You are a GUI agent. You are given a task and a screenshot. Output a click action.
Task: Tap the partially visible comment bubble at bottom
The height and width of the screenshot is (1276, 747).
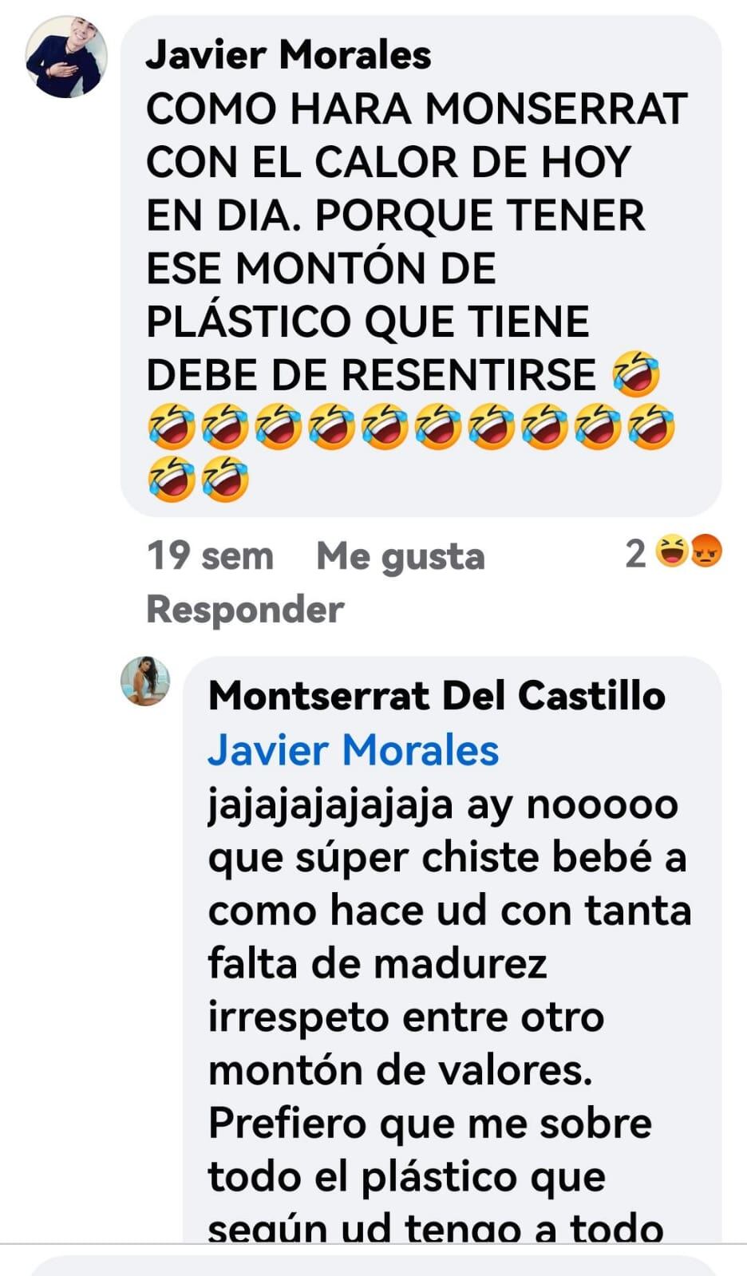(373, 1266)
